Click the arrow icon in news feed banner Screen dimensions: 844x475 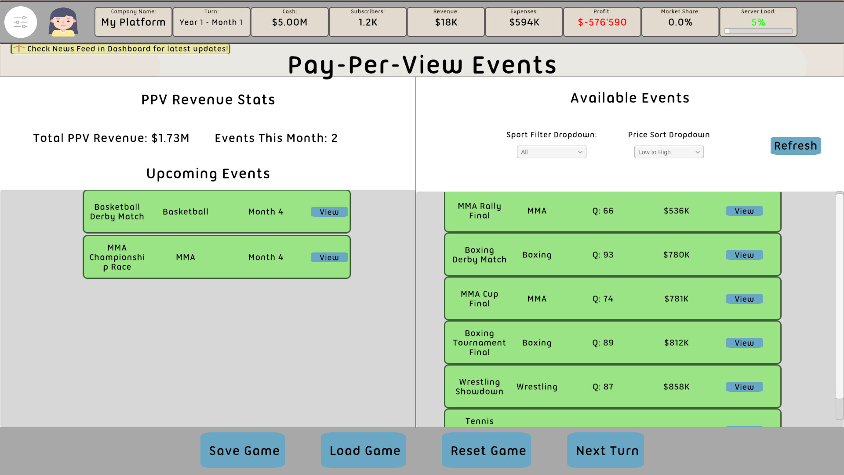coord(18,49)
